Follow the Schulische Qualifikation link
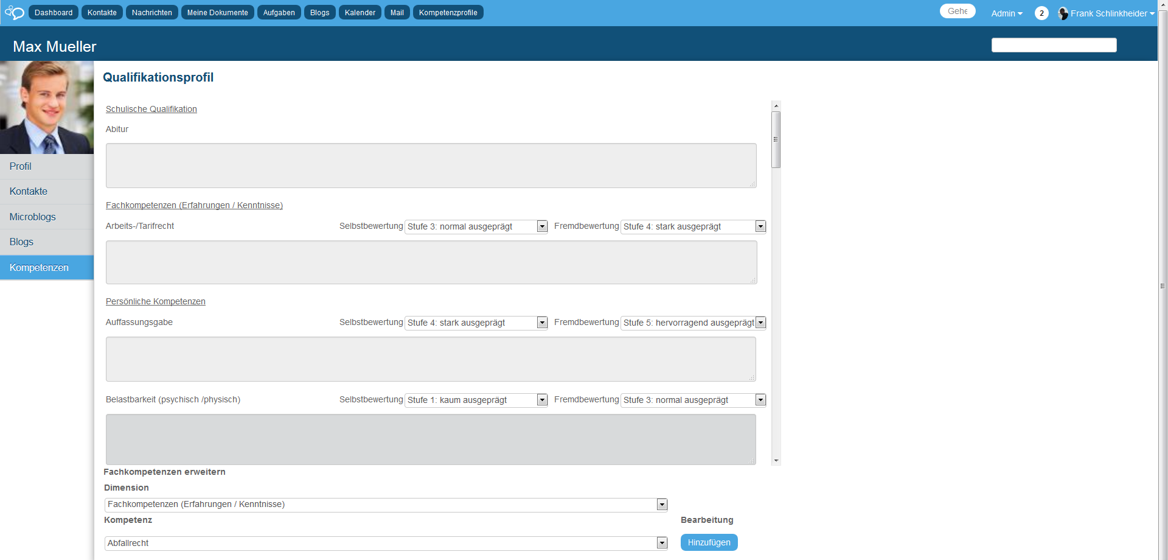 [x=151, y=109]
